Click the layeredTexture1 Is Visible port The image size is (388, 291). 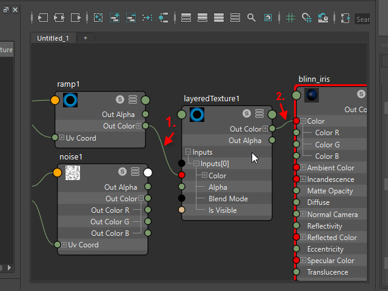coord(181,210)
